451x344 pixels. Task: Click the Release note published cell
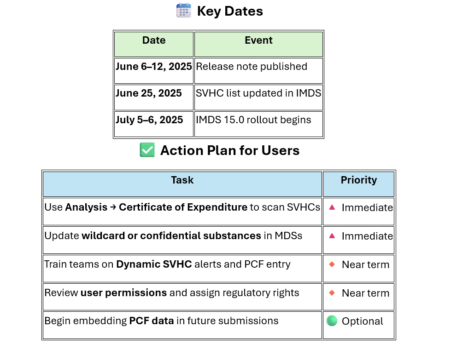tap(258, 71)
